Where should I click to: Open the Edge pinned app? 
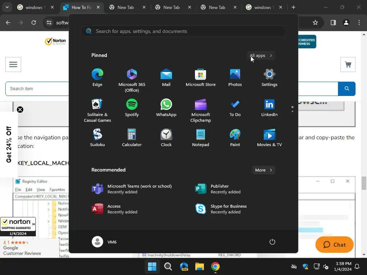coord(97,78)
